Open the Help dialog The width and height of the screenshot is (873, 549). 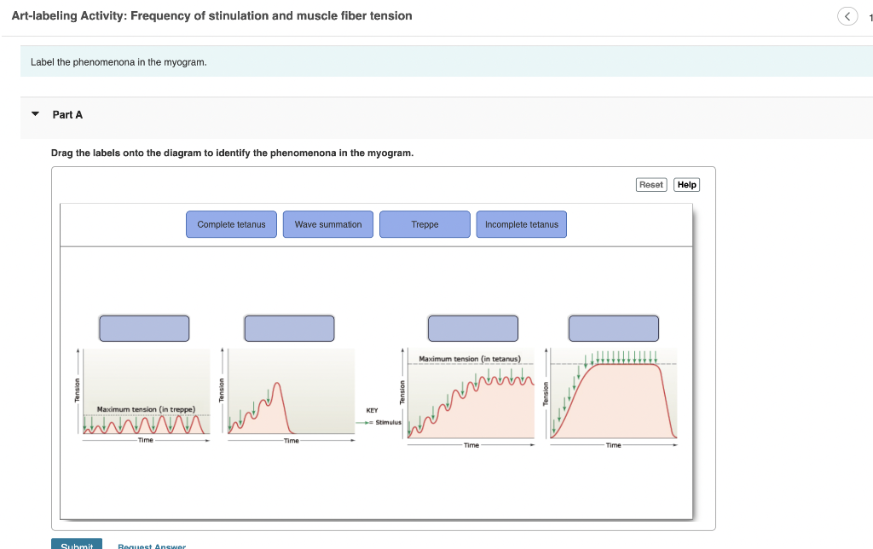pyautogui.click(x=686, y=184)
